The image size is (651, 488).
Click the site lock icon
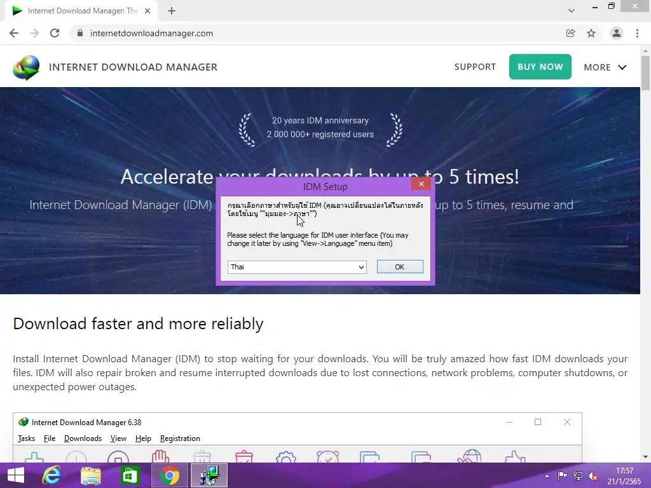(x=80, y=33)
